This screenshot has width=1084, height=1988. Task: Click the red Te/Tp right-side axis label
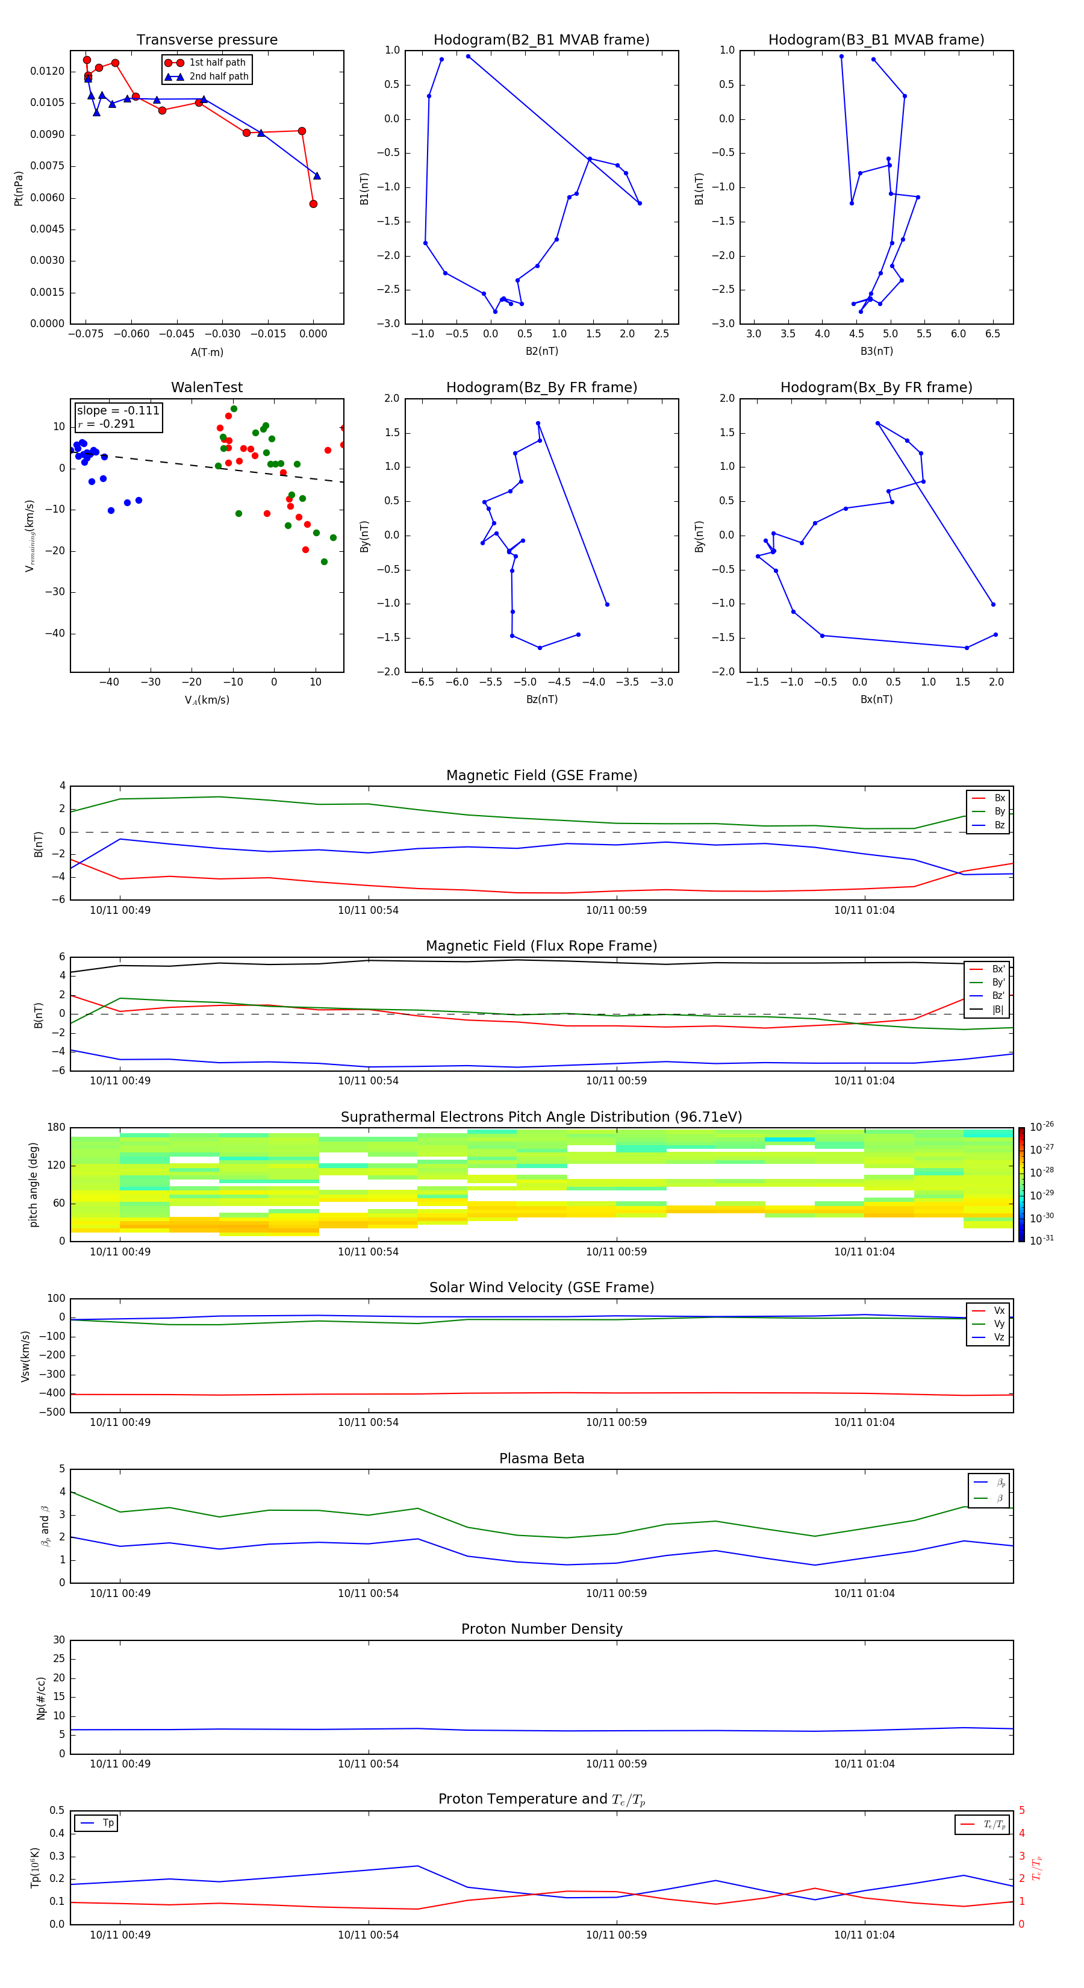tap(1036, 1868)
